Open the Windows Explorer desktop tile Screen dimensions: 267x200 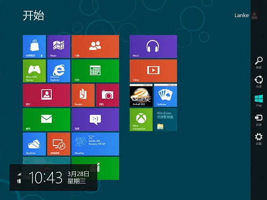point(166,119)
